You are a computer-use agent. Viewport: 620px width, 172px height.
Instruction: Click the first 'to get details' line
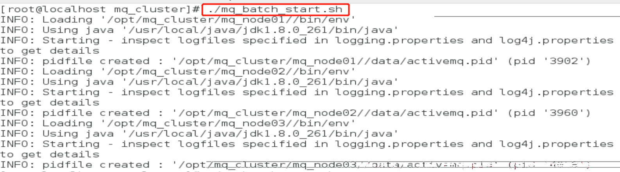[50, 51]
